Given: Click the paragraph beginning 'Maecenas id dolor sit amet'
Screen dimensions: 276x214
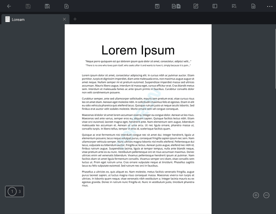Looking at the screenshot, I should (138, 122).
